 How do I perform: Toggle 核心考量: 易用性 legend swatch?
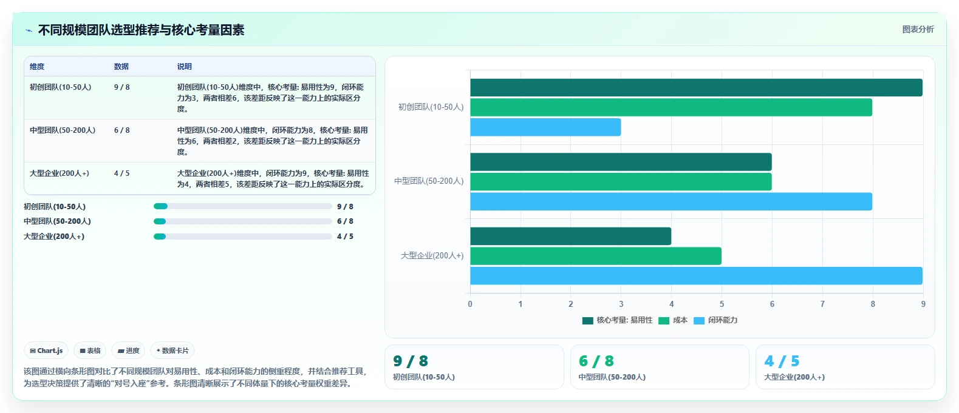tap(587, 320)
